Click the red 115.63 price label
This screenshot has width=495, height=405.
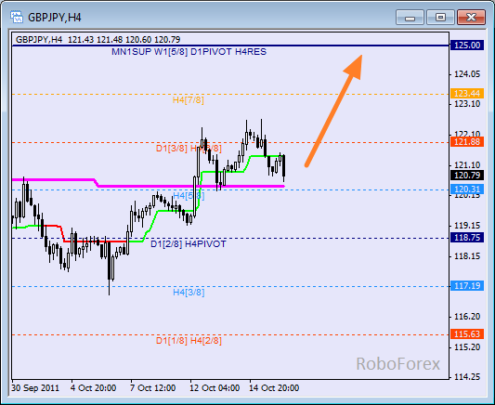[467, 334]
